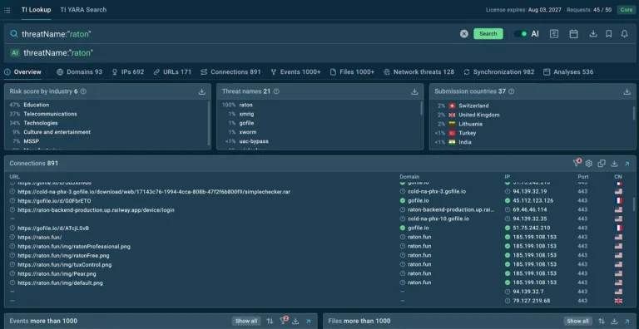Download the Files list

[x=614, y=321]
